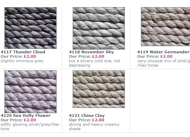The height and width of the screenshot is (137, 190).
Task: Select the 'very unusual mix of pink' description
Action: [164, 63]
